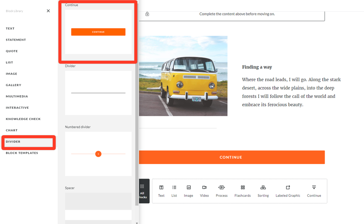
Task: Choose the Block Templates category
Action: point(22,153)
